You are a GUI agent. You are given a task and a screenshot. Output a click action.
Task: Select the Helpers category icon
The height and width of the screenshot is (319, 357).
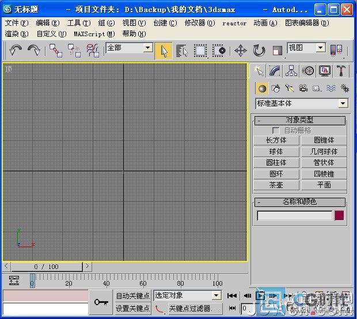pos(317,89)
